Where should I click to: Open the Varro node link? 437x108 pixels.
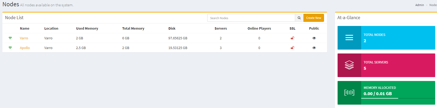(24, 38)
